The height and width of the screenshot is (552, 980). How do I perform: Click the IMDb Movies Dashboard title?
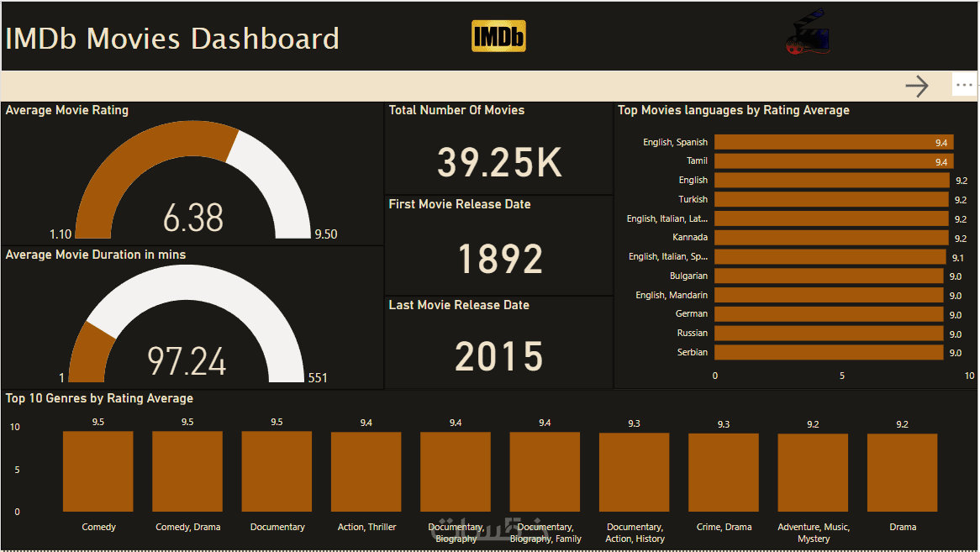[x=172, y=39]
